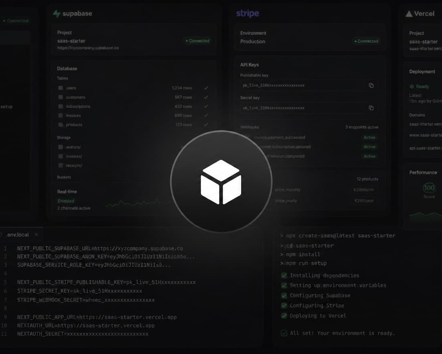
Task: Click the STRIPE_WEBHOOK_SECRET line
Action: [x=86, y=300]
